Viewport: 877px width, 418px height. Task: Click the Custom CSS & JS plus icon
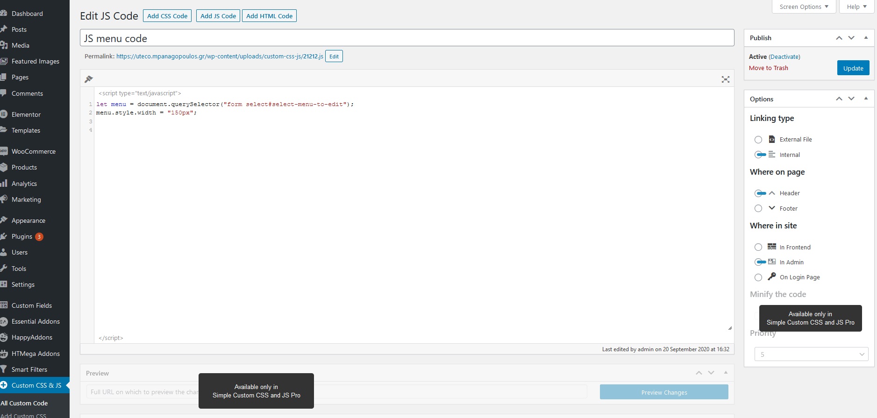(x=4, y=385)
